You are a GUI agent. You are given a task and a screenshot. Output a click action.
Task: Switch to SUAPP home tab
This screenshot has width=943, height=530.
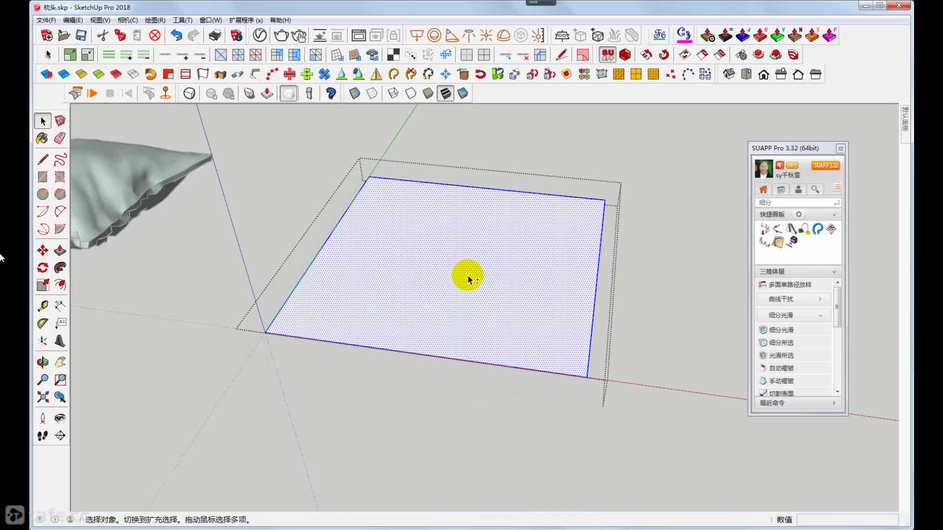[763, 189]
